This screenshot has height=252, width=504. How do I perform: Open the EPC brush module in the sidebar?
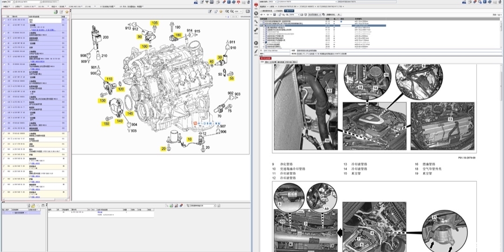[256, 51]
